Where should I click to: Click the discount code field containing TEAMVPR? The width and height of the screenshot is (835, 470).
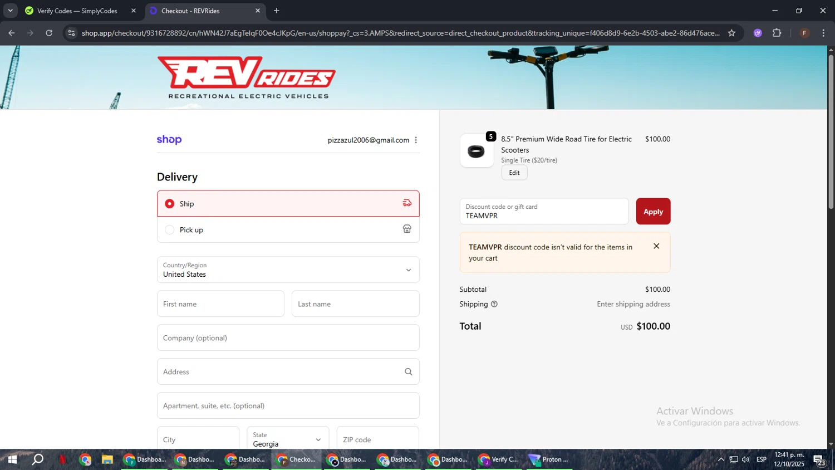pyautogui.click(x=544, y=211)
